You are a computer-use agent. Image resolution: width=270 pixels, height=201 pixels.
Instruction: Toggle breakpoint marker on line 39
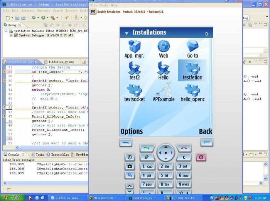pos(4,81)
